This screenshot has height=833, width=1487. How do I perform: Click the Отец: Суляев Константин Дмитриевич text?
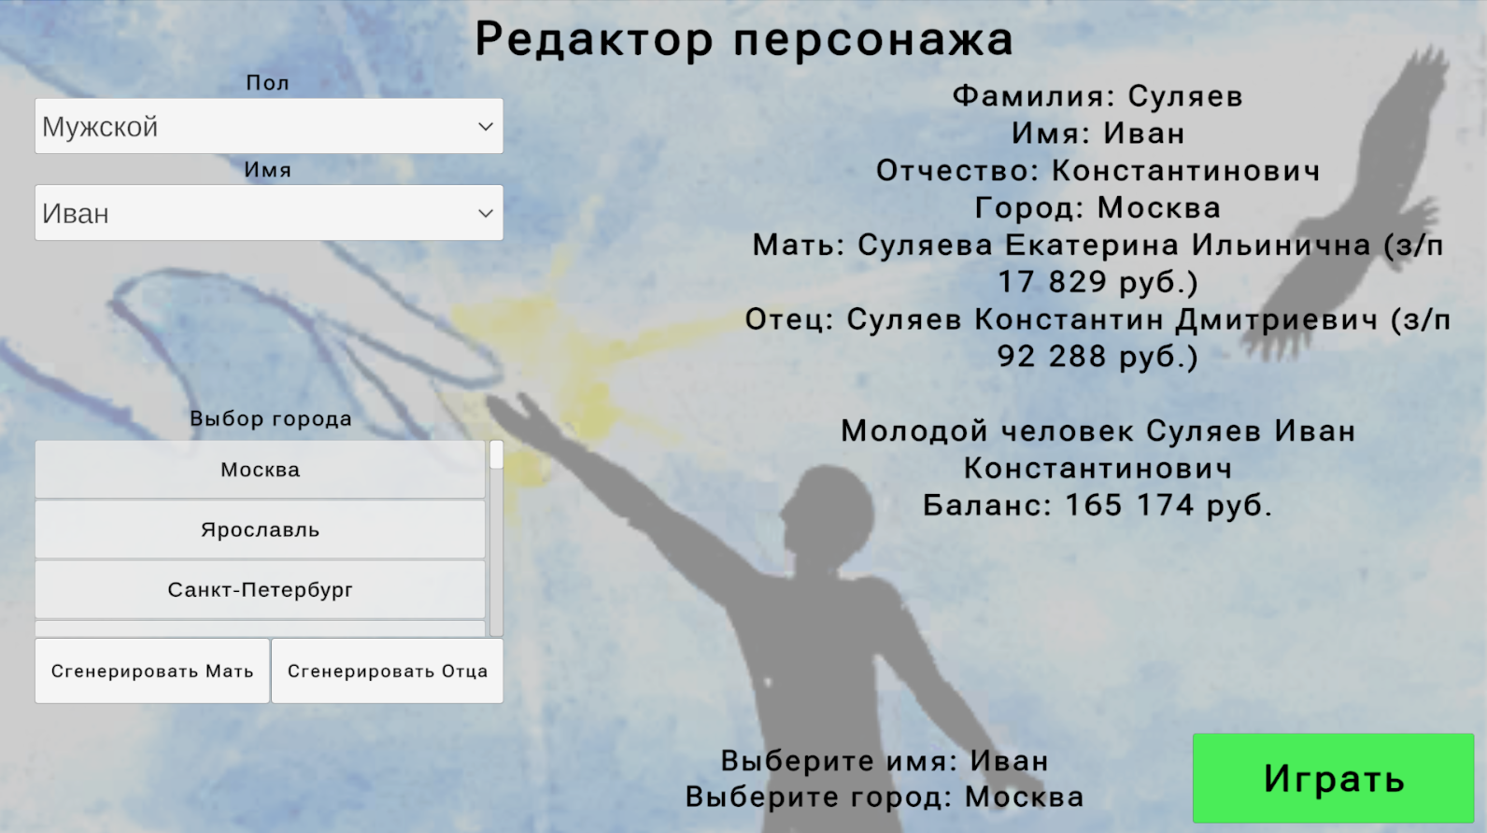coord(1061,319)
